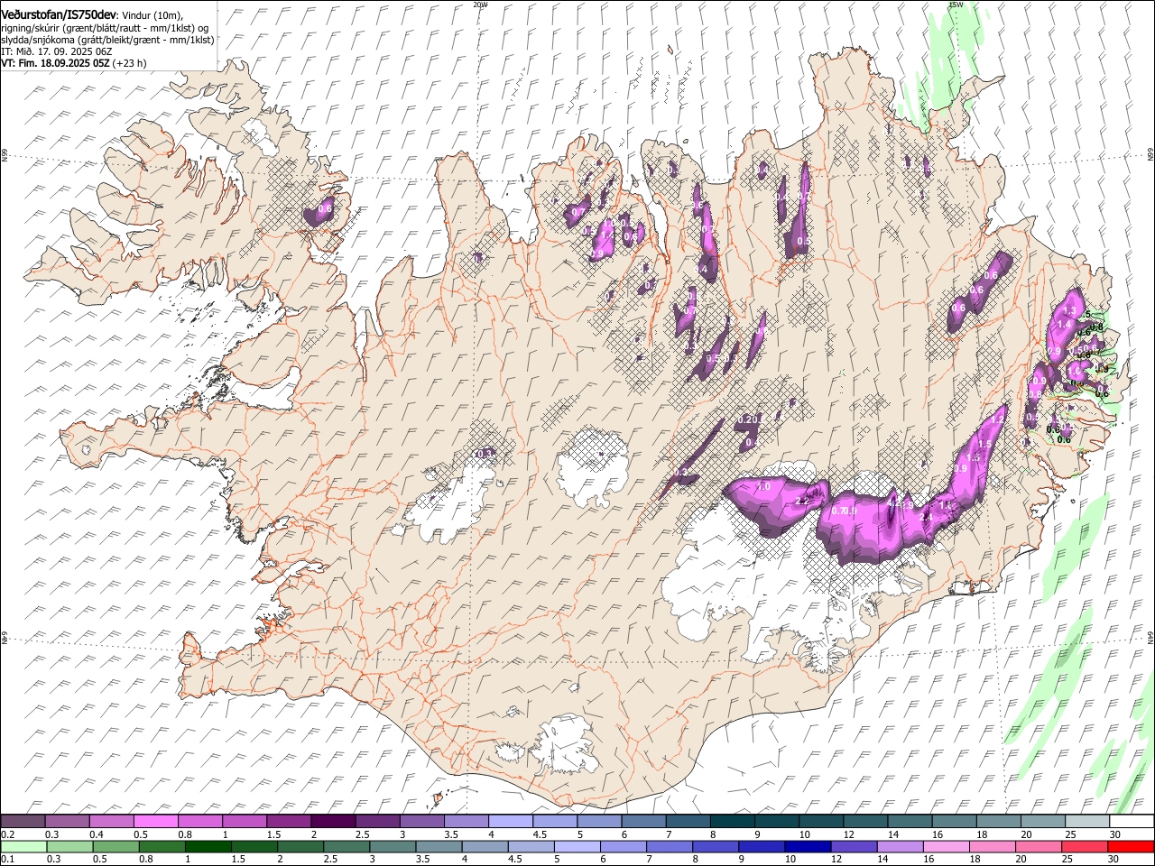Image resolution: width=1155 pixels, height=866 pixels.
Task: Click the '2.4' precipitation value on the map
Action: [925, 517]
